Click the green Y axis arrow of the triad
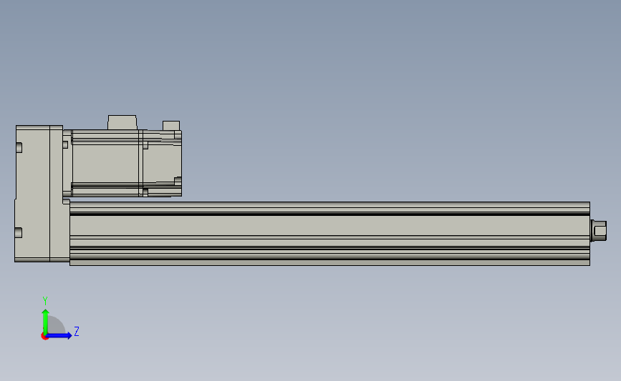The height and width of the screenshot is (381, 621). 46,322
